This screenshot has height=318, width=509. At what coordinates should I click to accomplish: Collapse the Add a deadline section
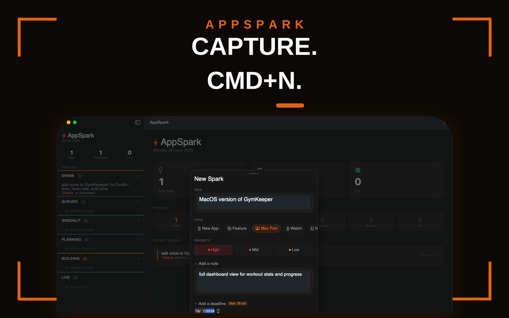pyautogui.click(x=196, y=304)
